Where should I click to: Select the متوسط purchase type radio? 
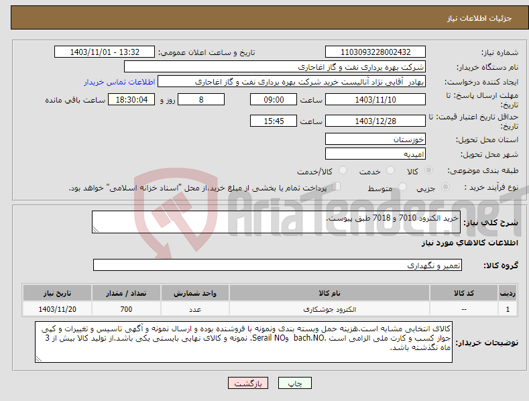[402, 186]
